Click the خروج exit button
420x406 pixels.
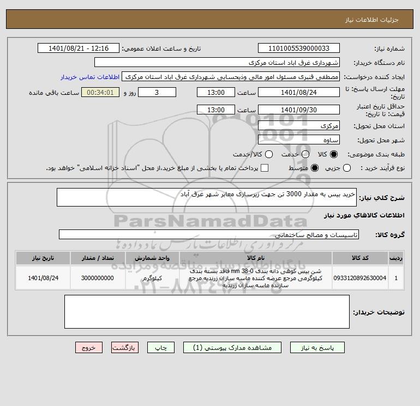(x=89, y=348)
